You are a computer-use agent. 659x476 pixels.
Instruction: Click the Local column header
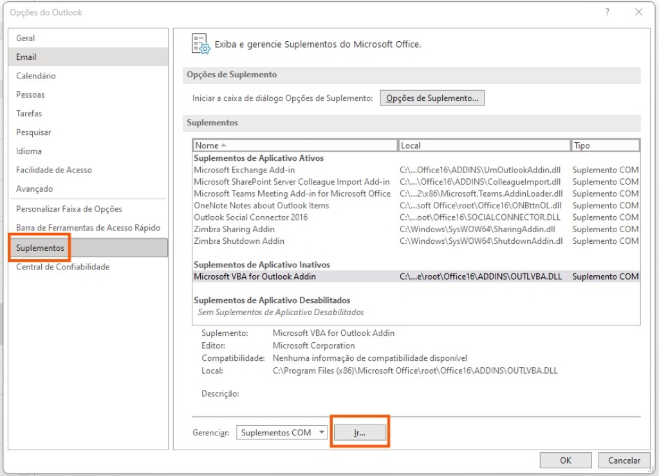click(484, 145)
